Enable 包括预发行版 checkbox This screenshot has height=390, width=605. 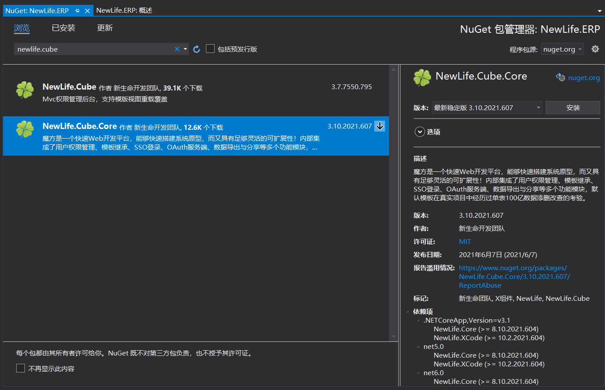pyautogui.click(x=210, y=49)
